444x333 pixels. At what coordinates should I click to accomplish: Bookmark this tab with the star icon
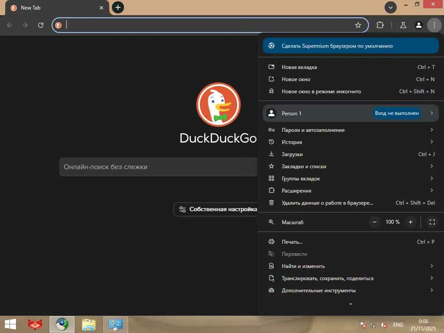tap(358, 25)
